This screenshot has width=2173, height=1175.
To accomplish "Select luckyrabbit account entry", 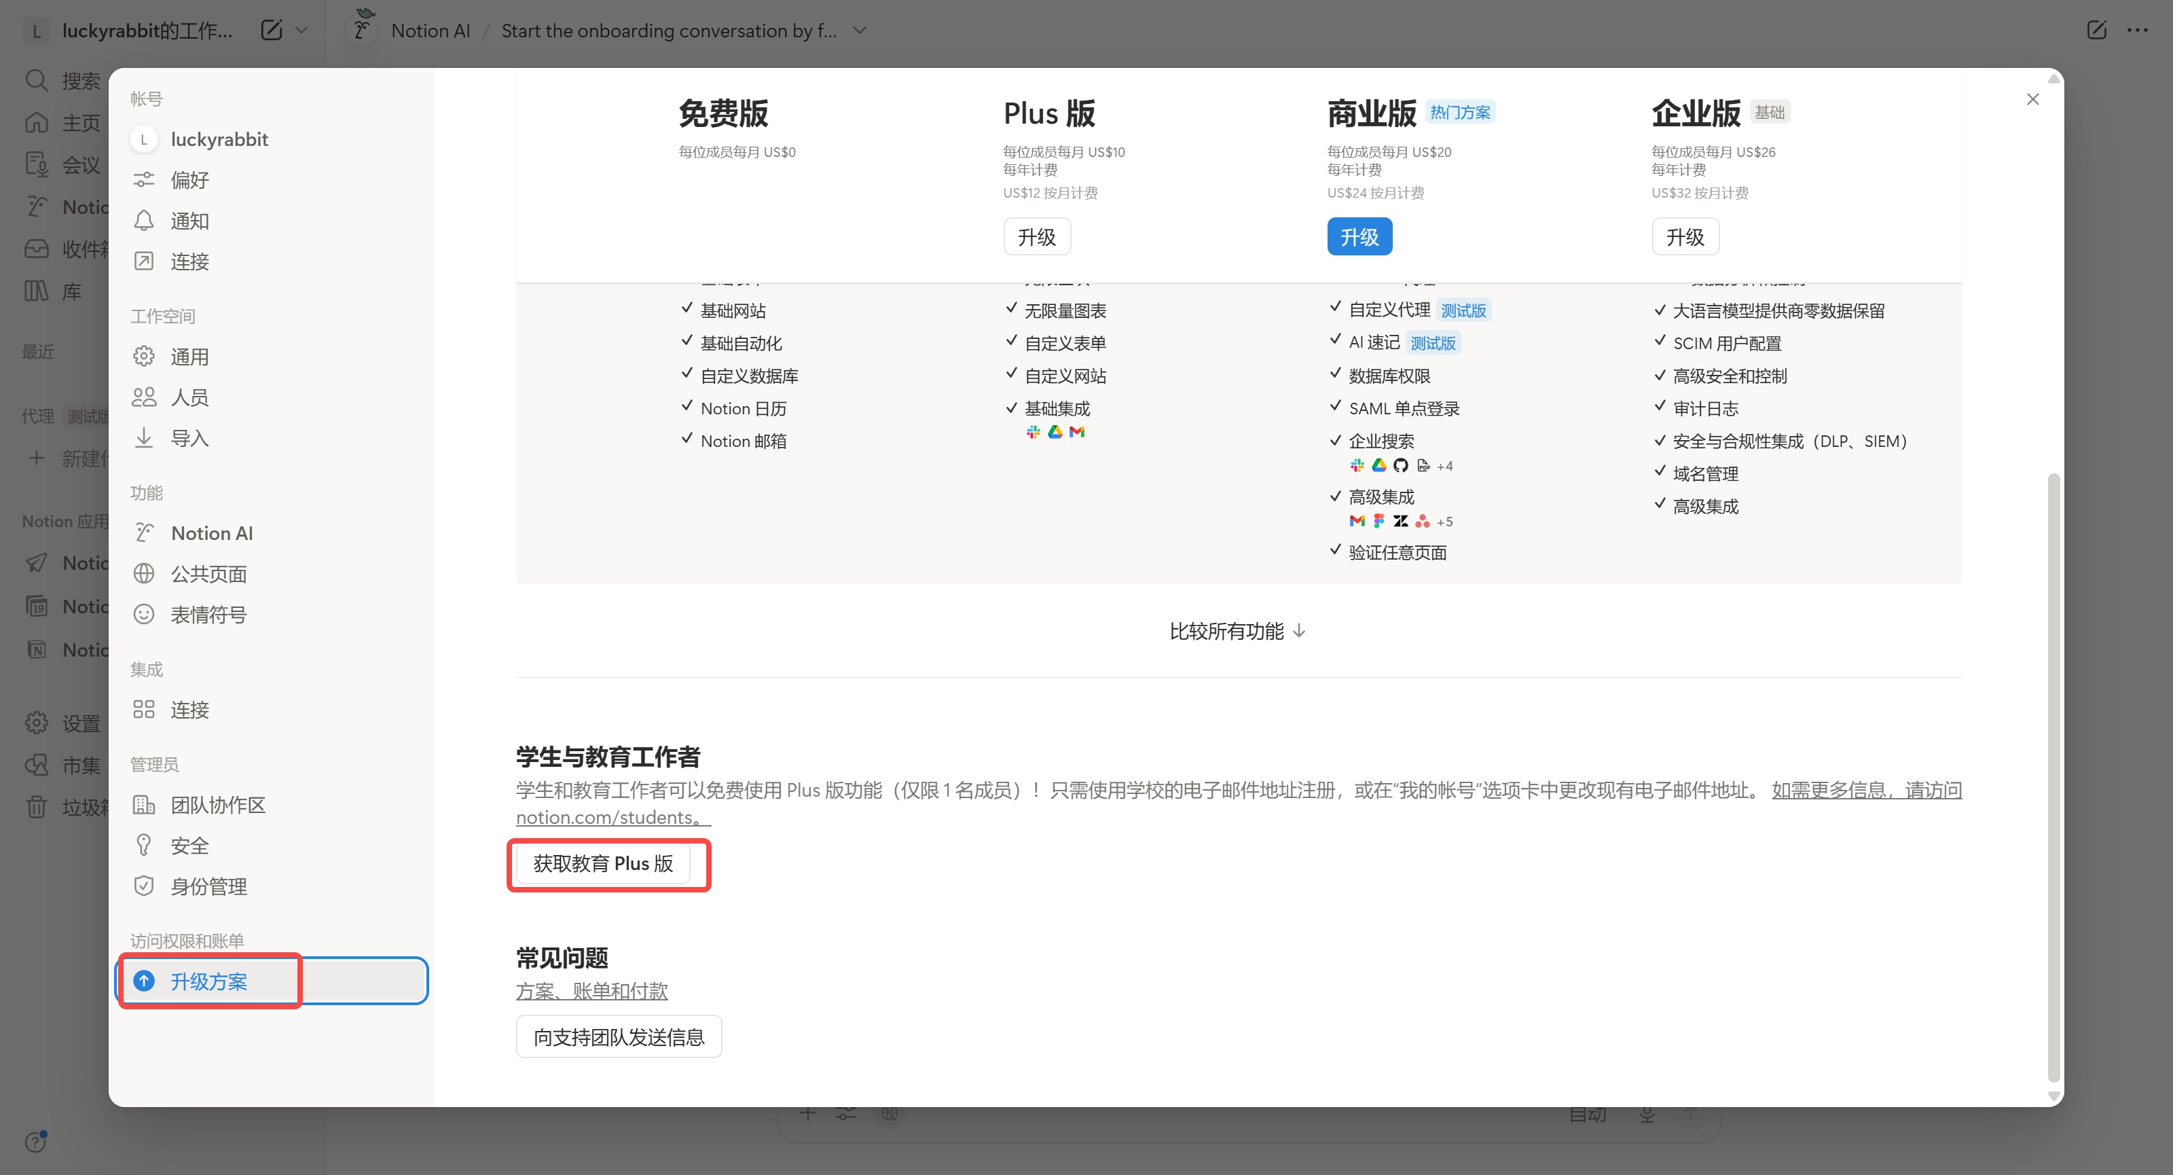I will pyautogui.click(x=272, y=139).
